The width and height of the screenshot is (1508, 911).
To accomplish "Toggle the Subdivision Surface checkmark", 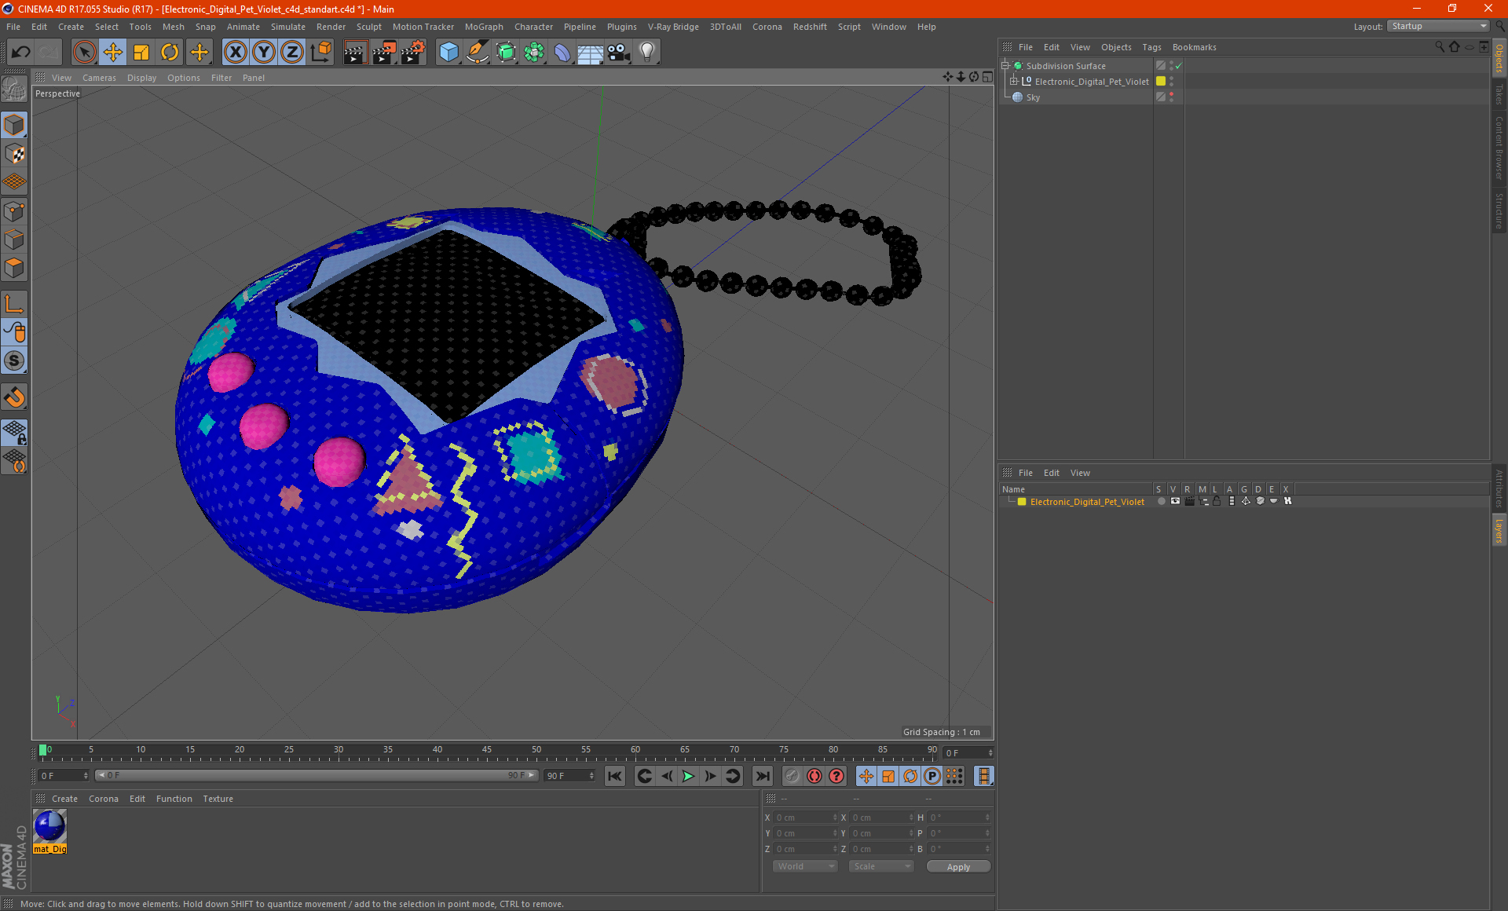I will click(1178, 66).
